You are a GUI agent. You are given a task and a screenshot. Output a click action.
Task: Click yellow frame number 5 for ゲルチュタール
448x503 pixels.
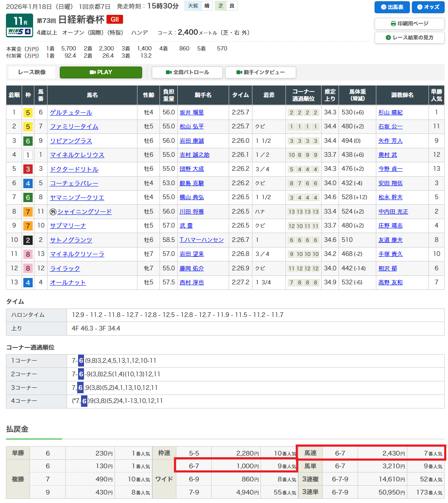click(x=28, y=113)
